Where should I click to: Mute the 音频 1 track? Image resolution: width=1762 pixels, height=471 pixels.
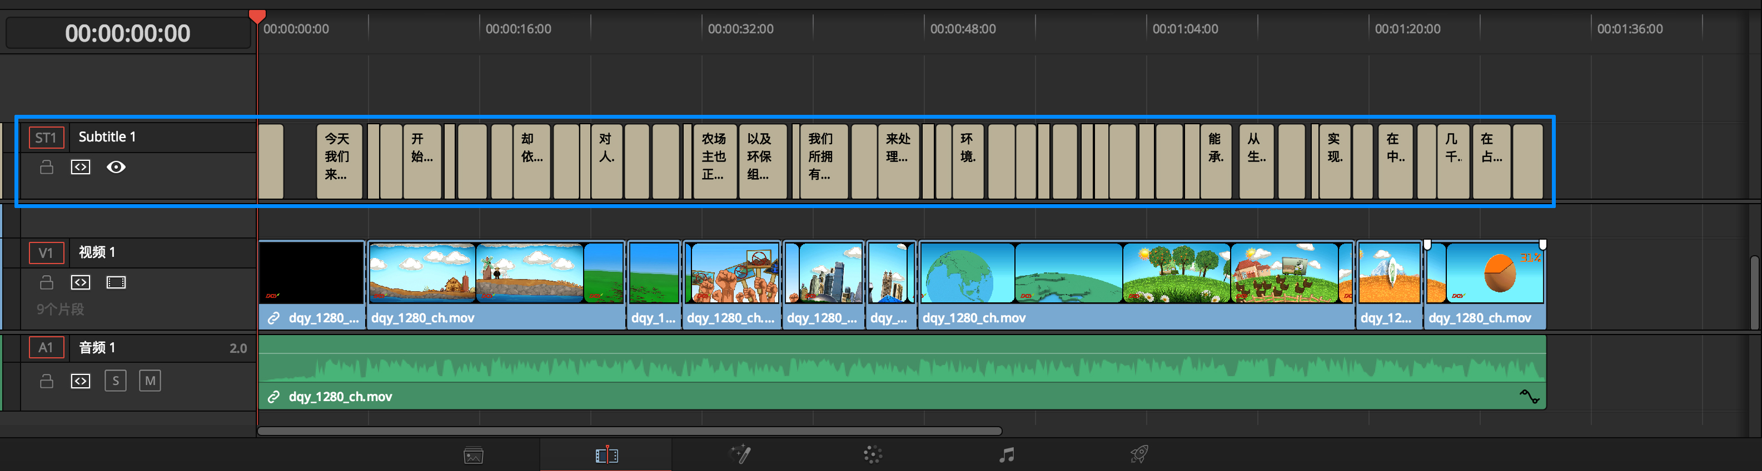click(x=150, y=380)
